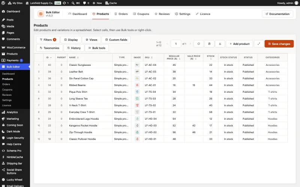
Task: Sort by the Sale Price column header
Action: (194, 58)
